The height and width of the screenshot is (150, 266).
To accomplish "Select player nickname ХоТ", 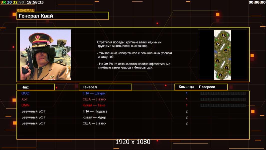I will 25,99.
